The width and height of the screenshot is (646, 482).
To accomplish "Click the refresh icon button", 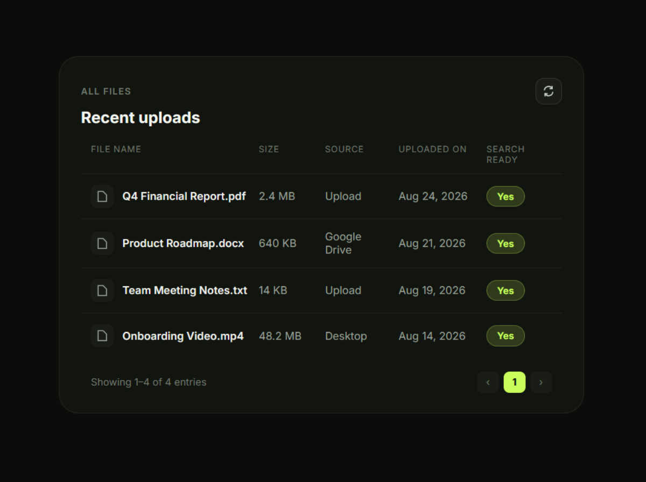I will coord(549,91).
